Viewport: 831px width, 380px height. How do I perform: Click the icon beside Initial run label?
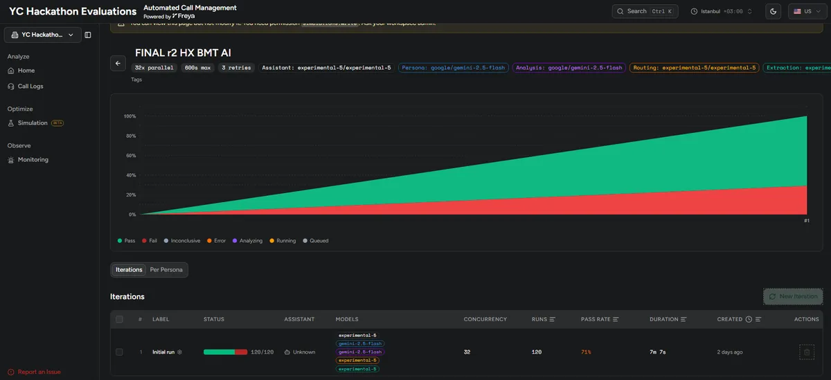pyautogui.click(x=179, y=352)
